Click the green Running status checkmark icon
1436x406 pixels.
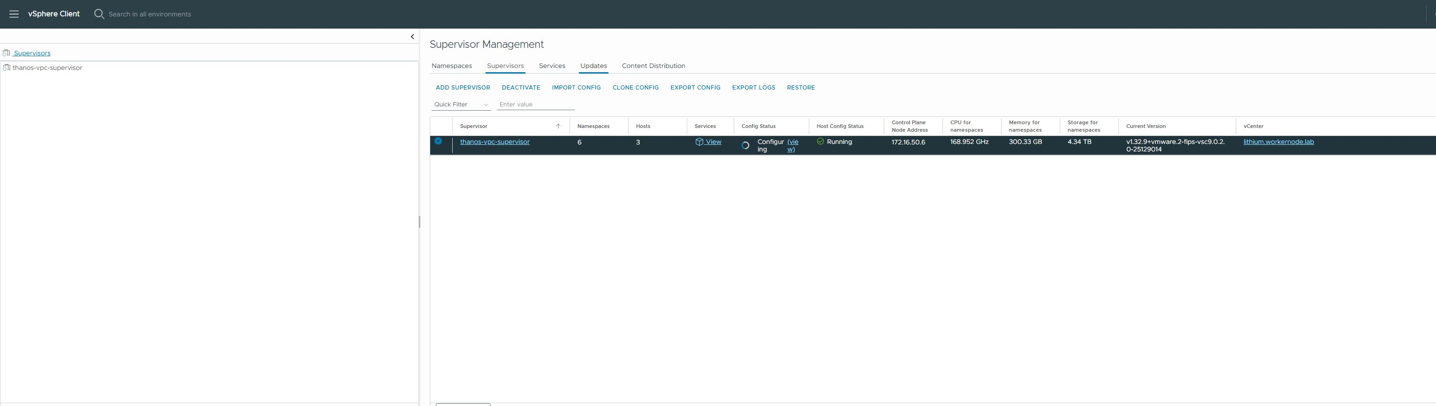(820, 142)
